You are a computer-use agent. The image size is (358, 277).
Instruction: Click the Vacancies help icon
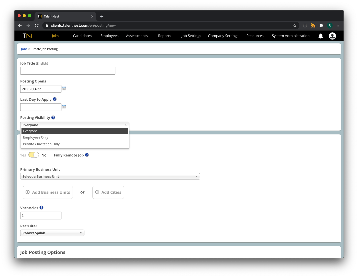coord(41,207)
